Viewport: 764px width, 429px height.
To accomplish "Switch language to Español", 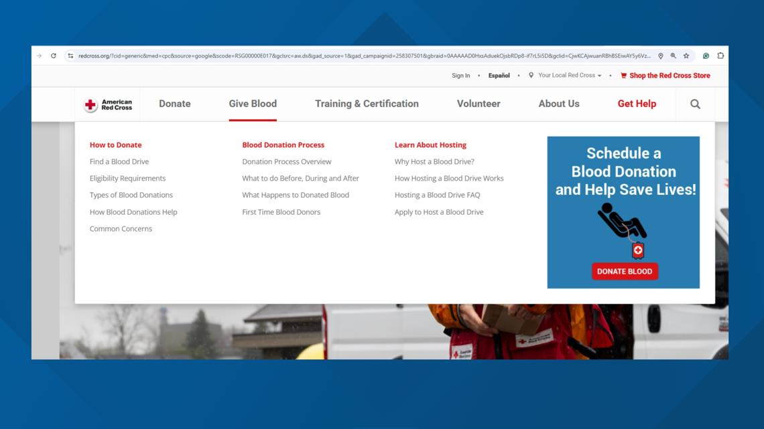I will pyautogui.click(x=499, y=76).
